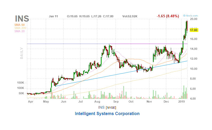
Task: Click the 2019 year label
Action: (182, 101)
